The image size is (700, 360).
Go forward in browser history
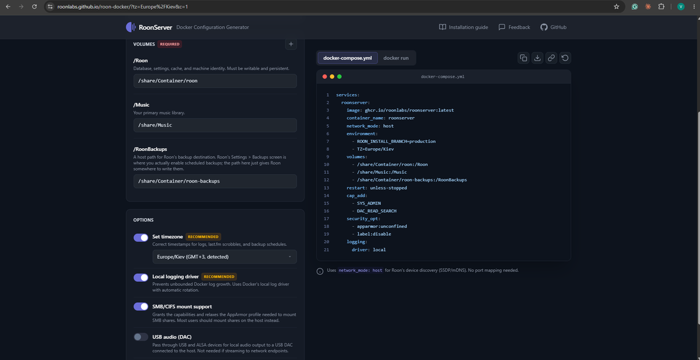pos(21,6)
